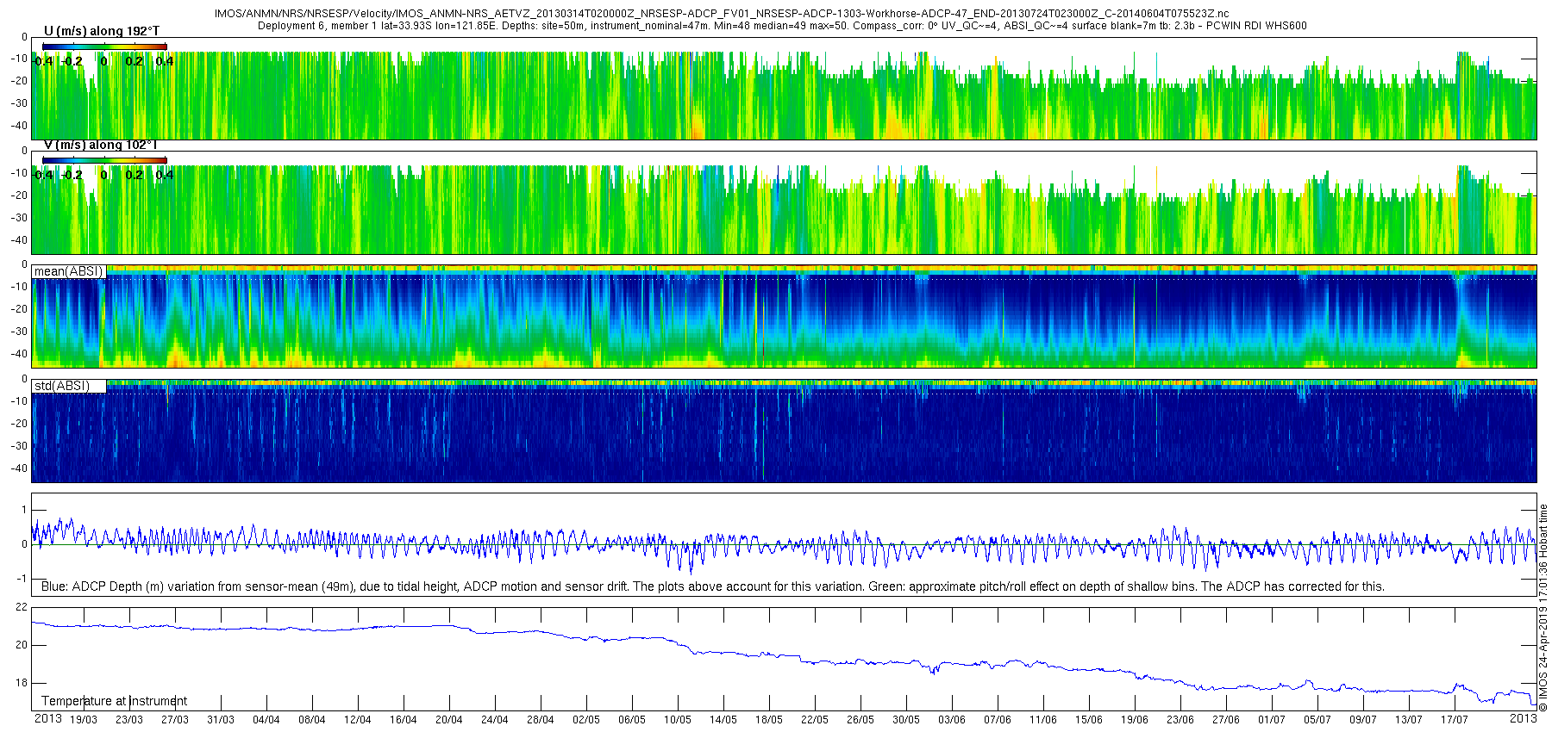Click the 17/07 date tick label
The height and width of the screenshot is (732, 1552).
(1455, 720)
